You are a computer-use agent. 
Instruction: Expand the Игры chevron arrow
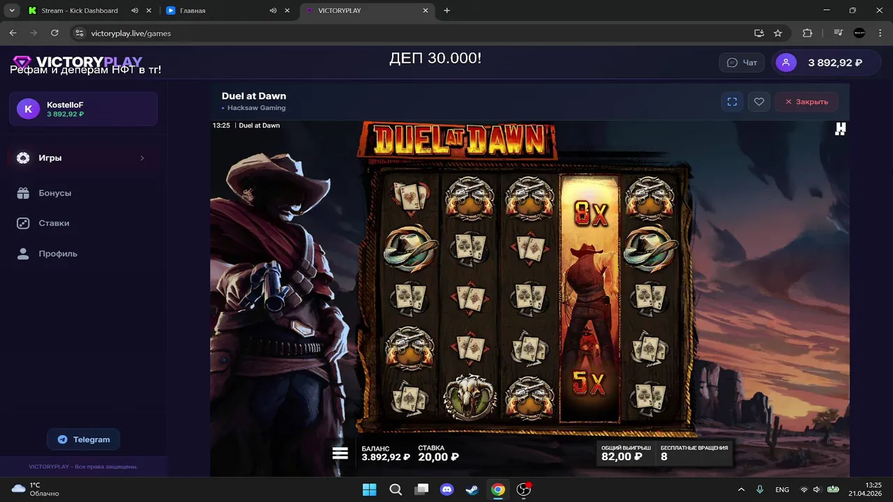tap(142, 158)
